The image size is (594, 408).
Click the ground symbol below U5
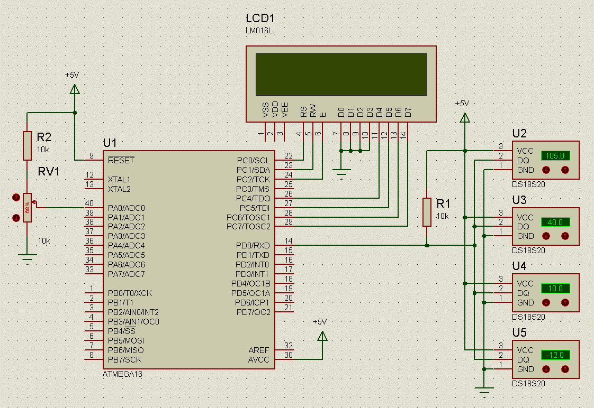(x=484, y=392)
